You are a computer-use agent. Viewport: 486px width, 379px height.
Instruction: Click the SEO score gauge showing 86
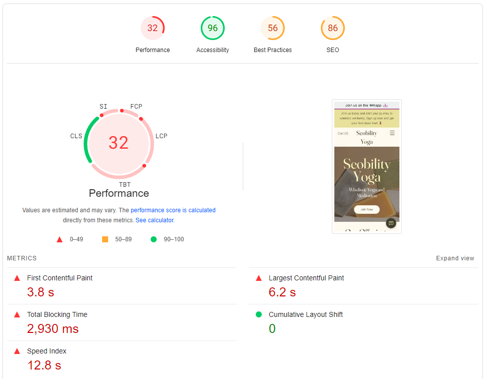pos(333,28)
